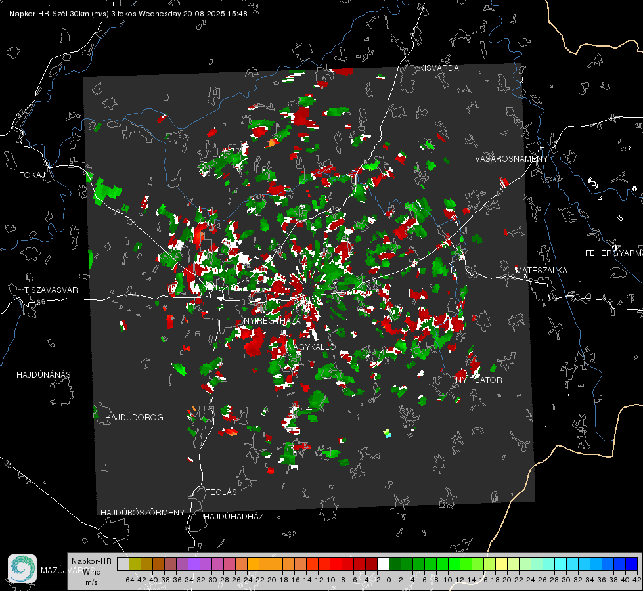Screen dimensions: 643x591
Task: Click road number 36 near Tiszavasvári
Action: coord(41,302)
